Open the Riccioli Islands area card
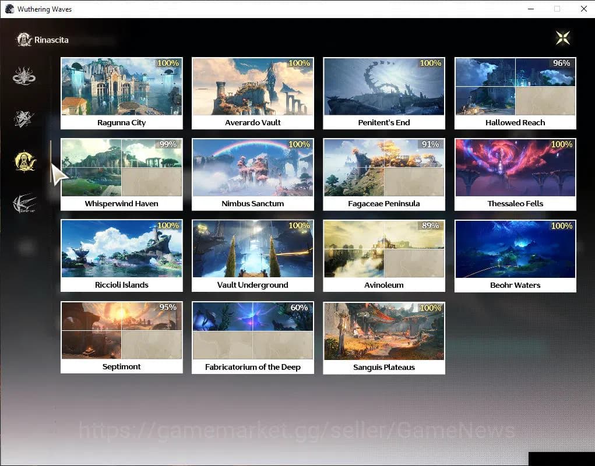Image resolution: width=595 pixels, height=466 pixels. click(121, 255)
